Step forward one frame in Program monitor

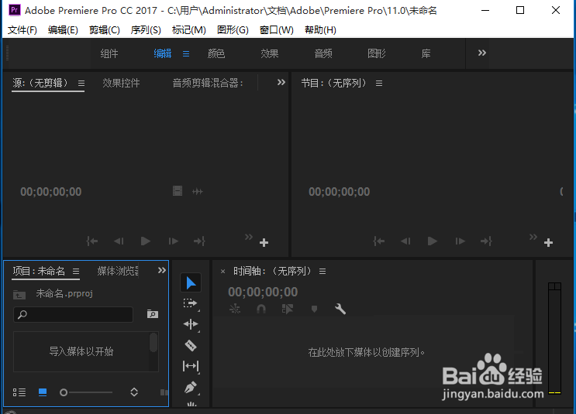click(x=460, y=241)
